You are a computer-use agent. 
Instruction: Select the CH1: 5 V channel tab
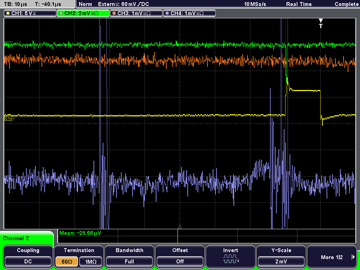coord(30,13)
